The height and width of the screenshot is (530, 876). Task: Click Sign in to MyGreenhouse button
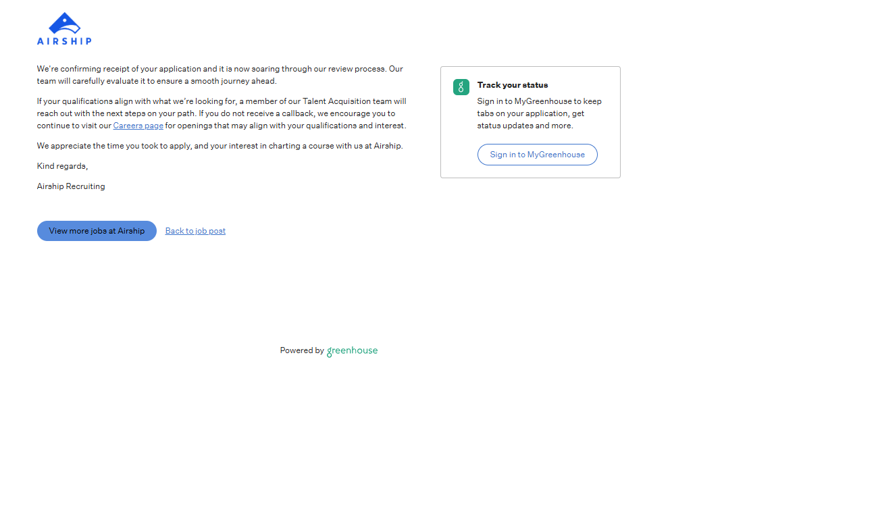coord(537,155)
